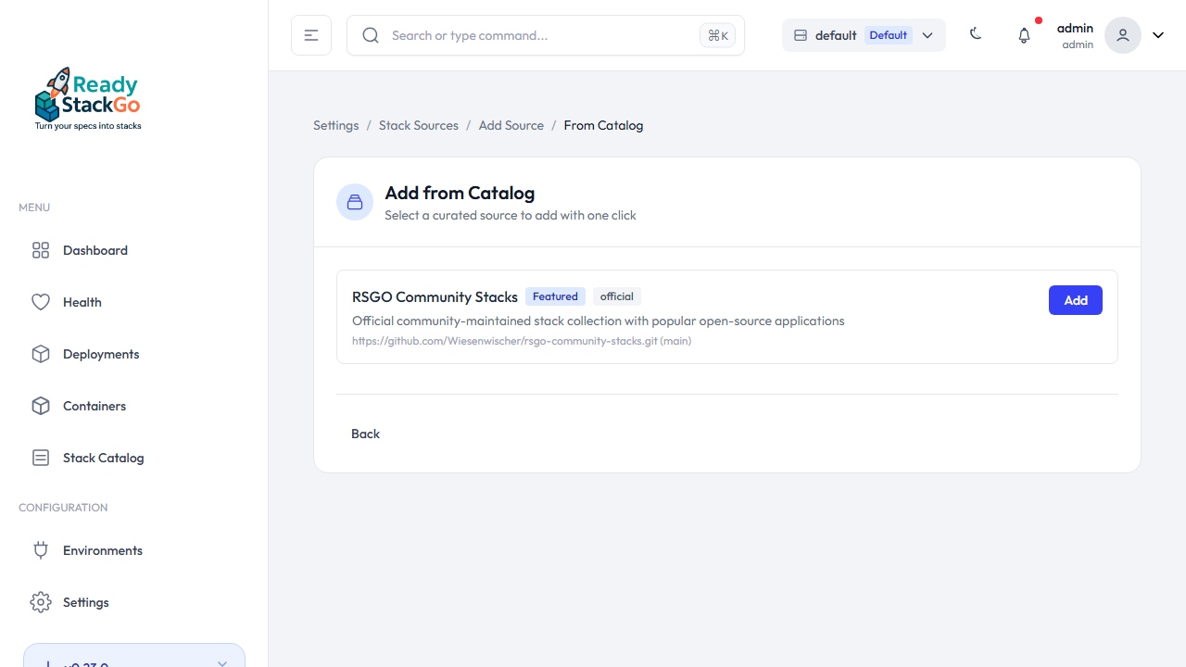Viewport: 1186px width, 667px height.
Task: Click the admin user avatar
Action: click(1122, 35)
